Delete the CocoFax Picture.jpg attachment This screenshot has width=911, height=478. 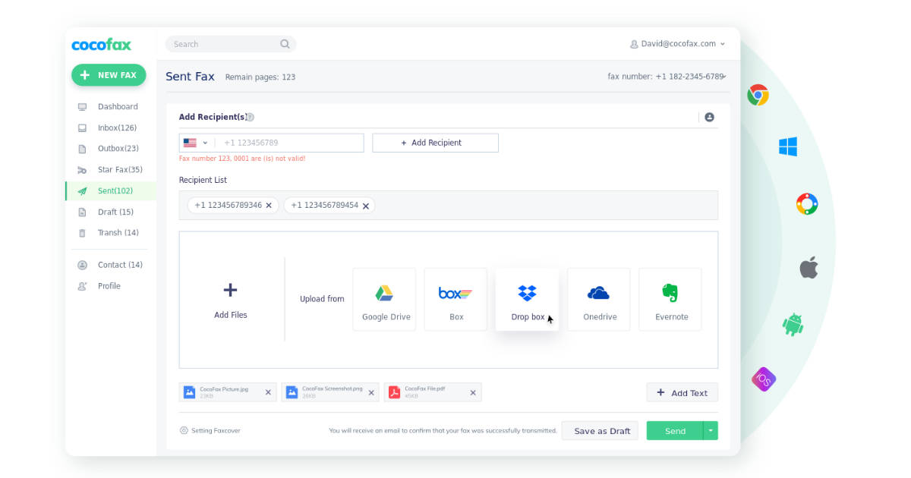267,392
